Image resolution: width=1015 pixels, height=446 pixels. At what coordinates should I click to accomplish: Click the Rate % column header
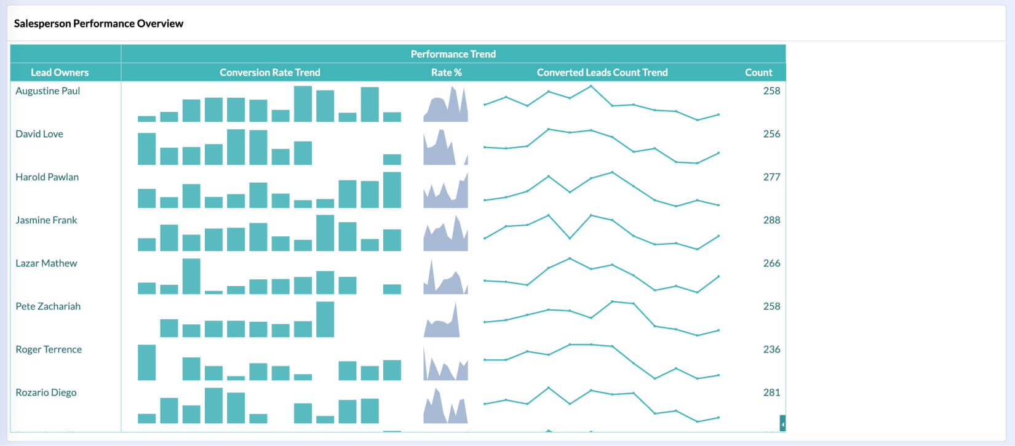(x=447, y=72)
